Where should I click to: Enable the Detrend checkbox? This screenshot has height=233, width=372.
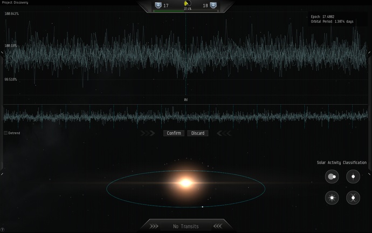[x=6, y=133]
